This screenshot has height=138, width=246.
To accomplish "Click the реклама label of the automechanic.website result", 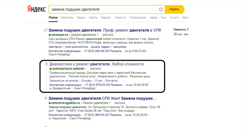I will (96, 69).
